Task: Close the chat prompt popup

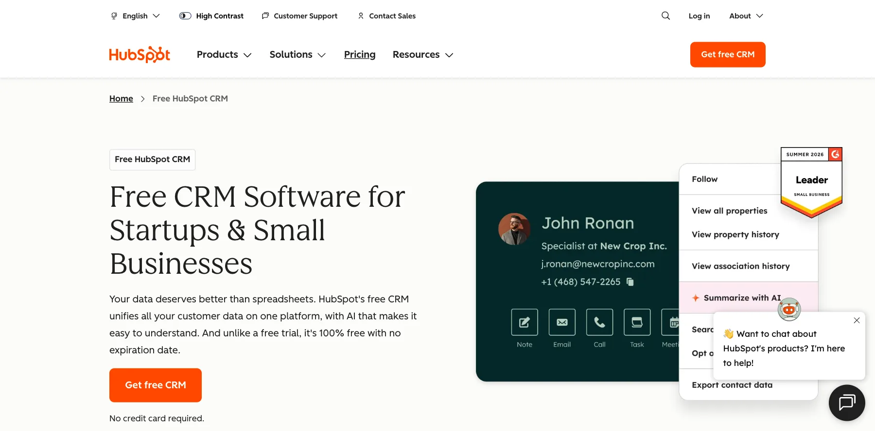Action: click(x=857, y=320)
